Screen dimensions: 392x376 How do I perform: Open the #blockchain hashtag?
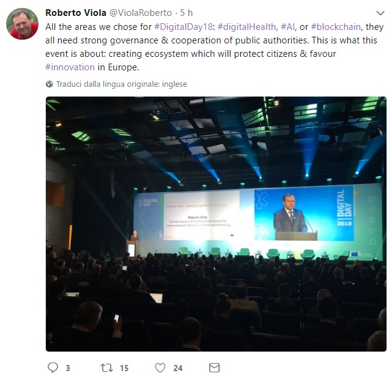coord(336,27)
